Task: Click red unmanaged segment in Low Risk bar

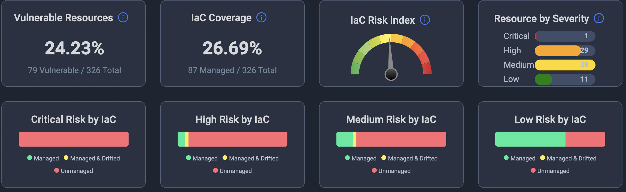Action: [585, 139]
